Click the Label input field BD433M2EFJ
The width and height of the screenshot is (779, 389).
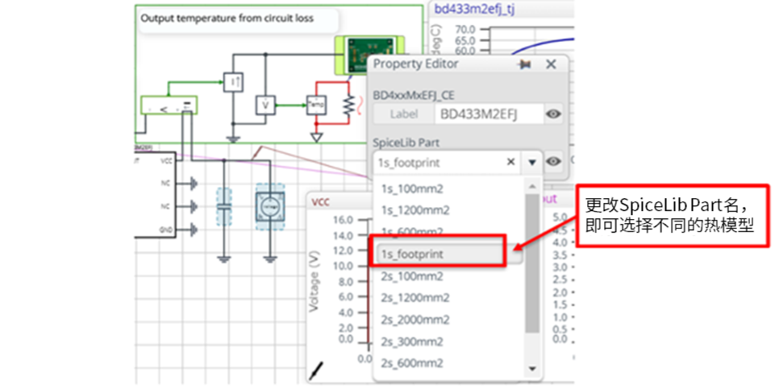pyautogui.click(x=486, y=114)
